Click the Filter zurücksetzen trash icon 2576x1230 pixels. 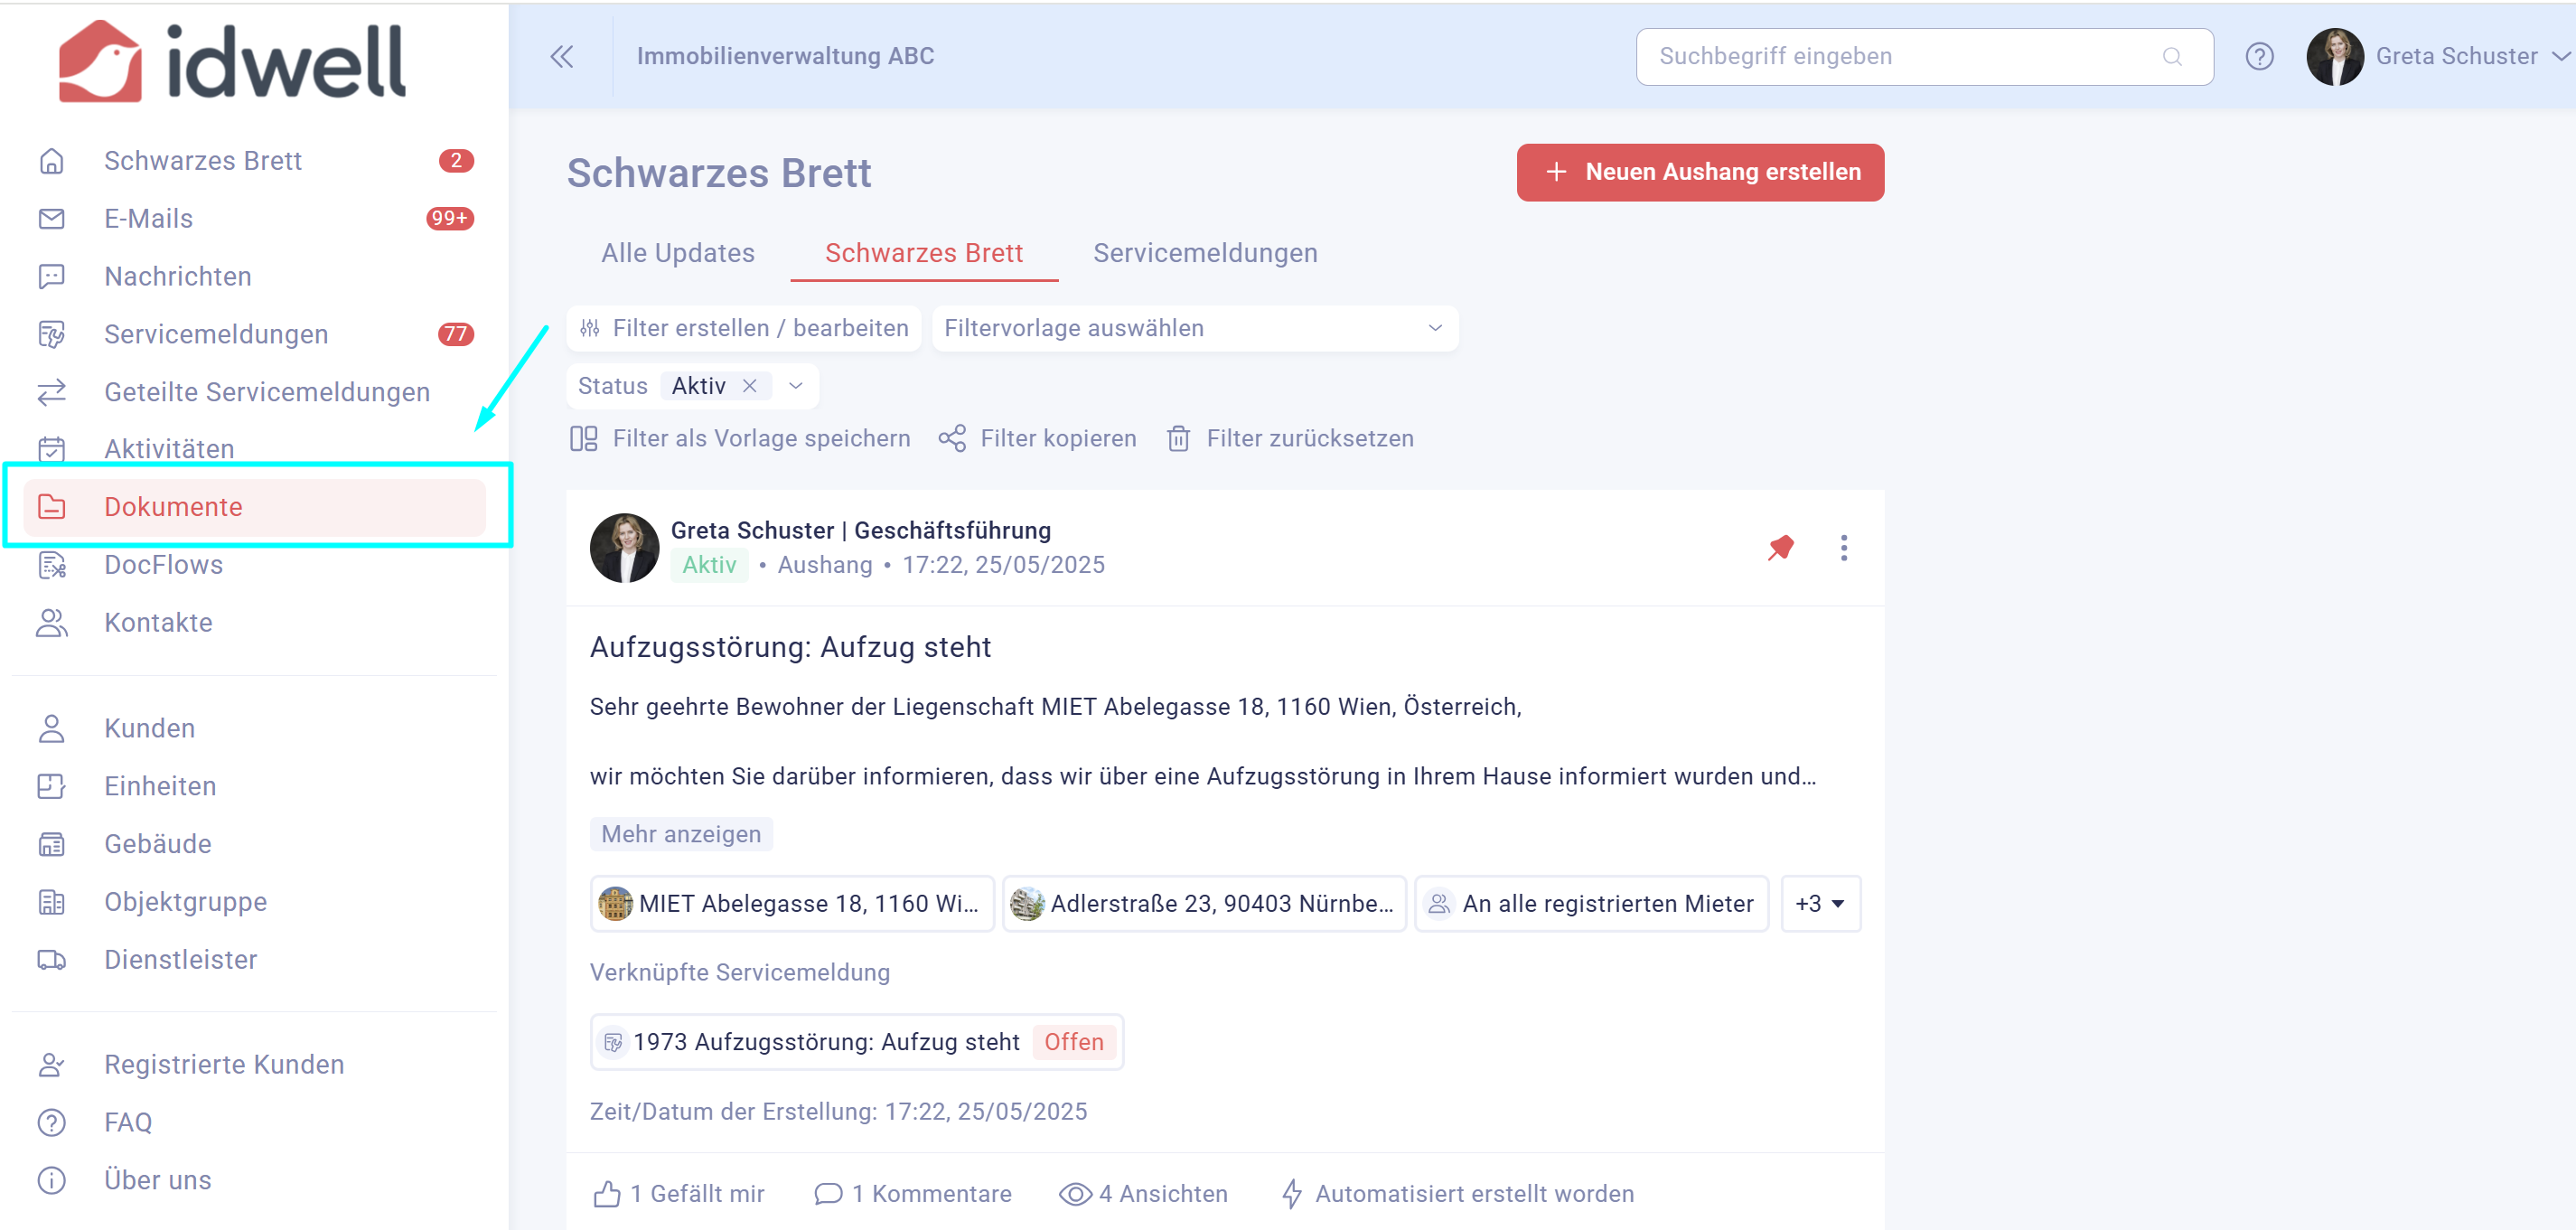click(1178, 438)
